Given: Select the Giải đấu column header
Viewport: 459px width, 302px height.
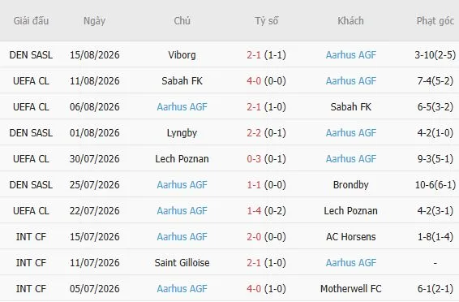Looking at the screenshot, I should coord(31,21).
